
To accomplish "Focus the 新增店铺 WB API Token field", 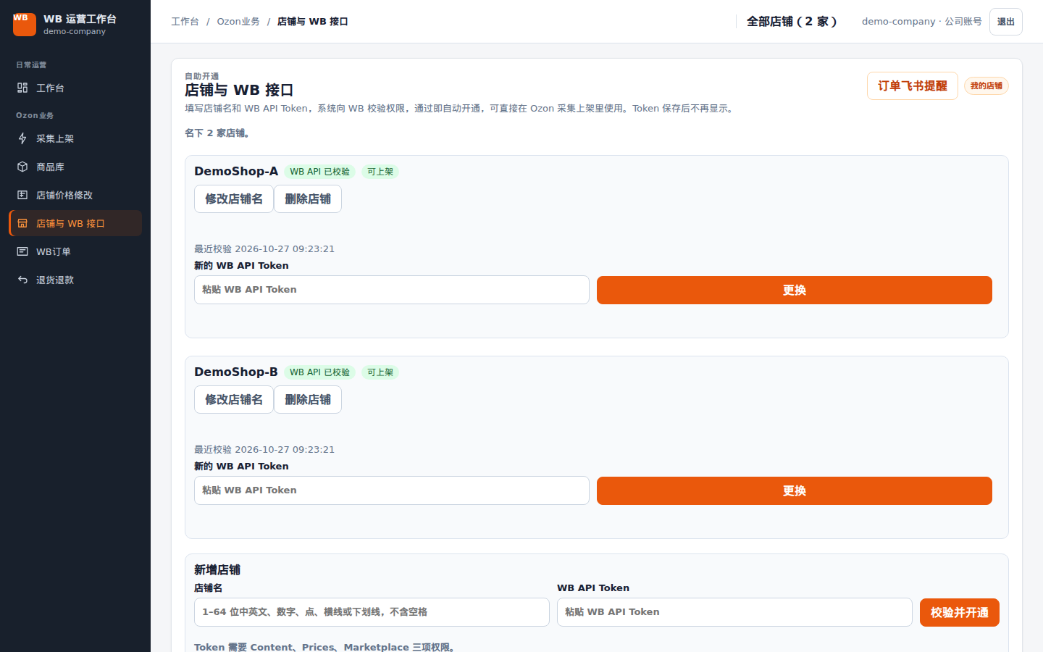I will point(734,612).
